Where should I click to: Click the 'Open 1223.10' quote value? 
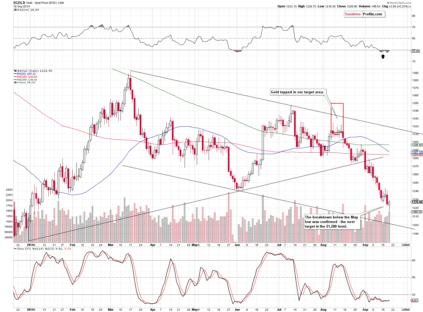287,6
